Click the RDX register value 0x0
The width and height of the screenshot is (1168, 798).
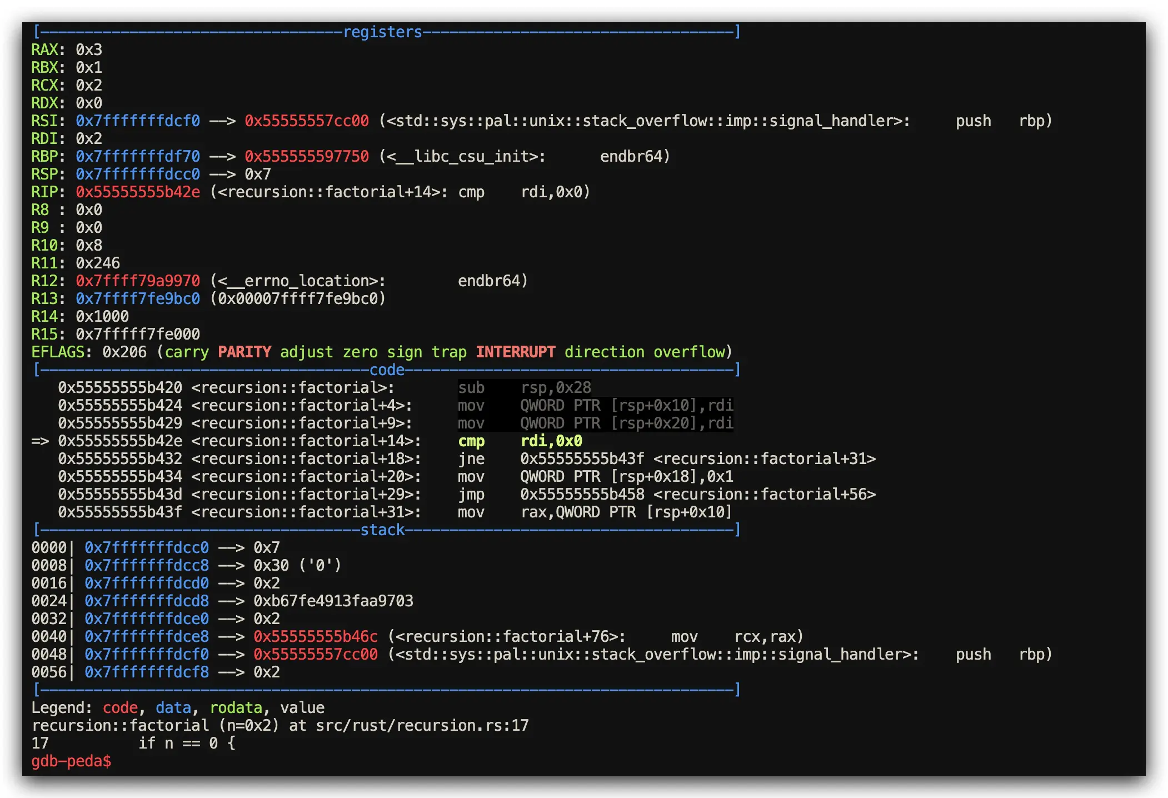click(x=89, y=103)
